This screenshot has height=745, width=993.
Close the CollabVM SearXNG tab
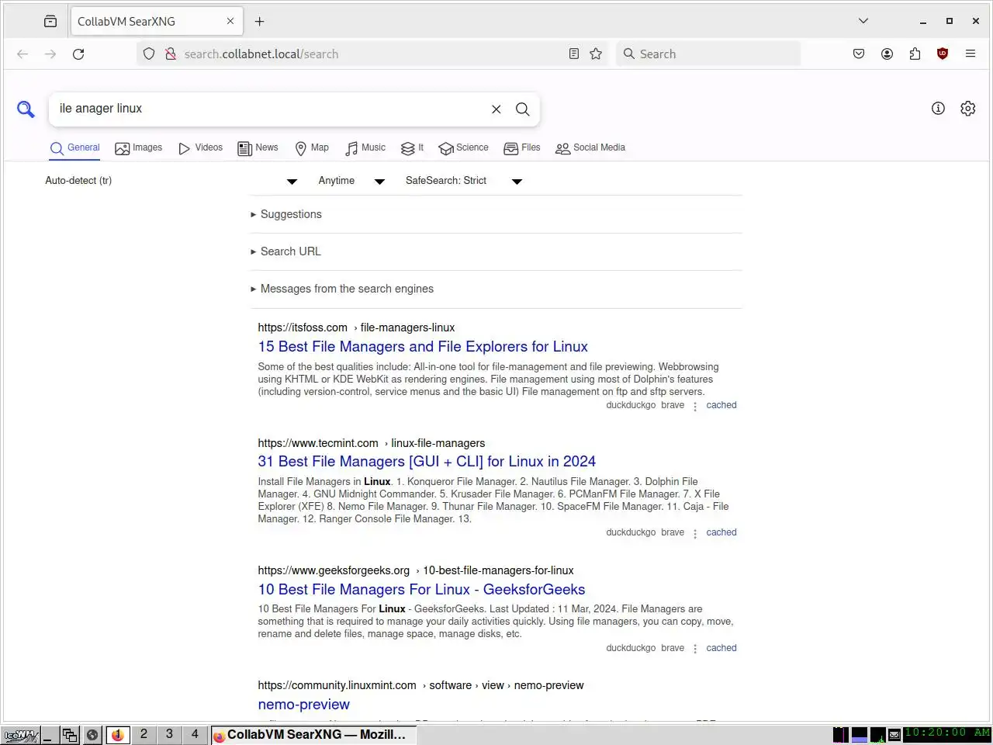pyautogui.click(x=230, y=21)
